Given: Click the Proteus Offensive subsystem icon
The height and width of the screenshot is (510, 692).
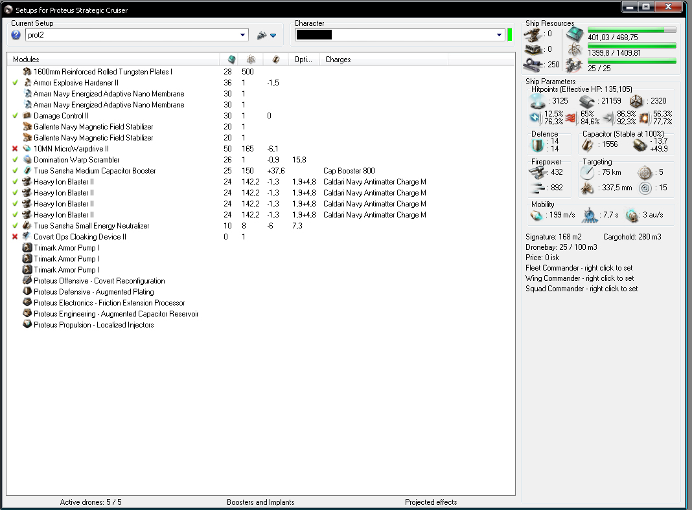Looking at the screenshot, I should coord(27,281).
